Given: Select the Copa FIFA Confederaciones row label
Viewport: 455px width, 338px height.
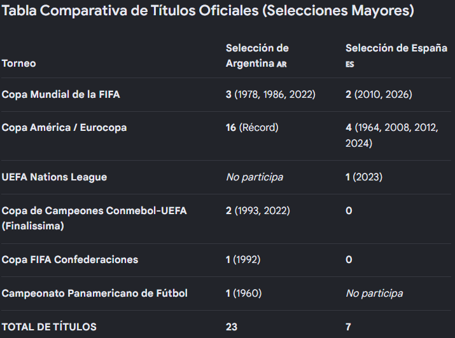Looking at the screenshot, I should pos(69,260).
